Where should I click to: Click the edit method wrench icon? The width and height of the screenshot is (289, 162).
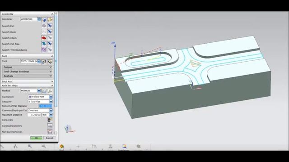point(50,91)
